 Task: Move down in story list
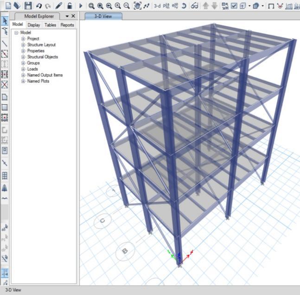(215, 6)
